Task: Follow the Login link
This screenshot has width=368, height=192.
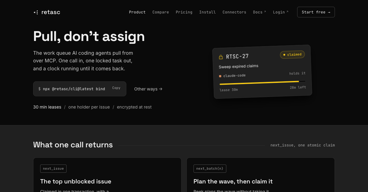Action: 281,12
